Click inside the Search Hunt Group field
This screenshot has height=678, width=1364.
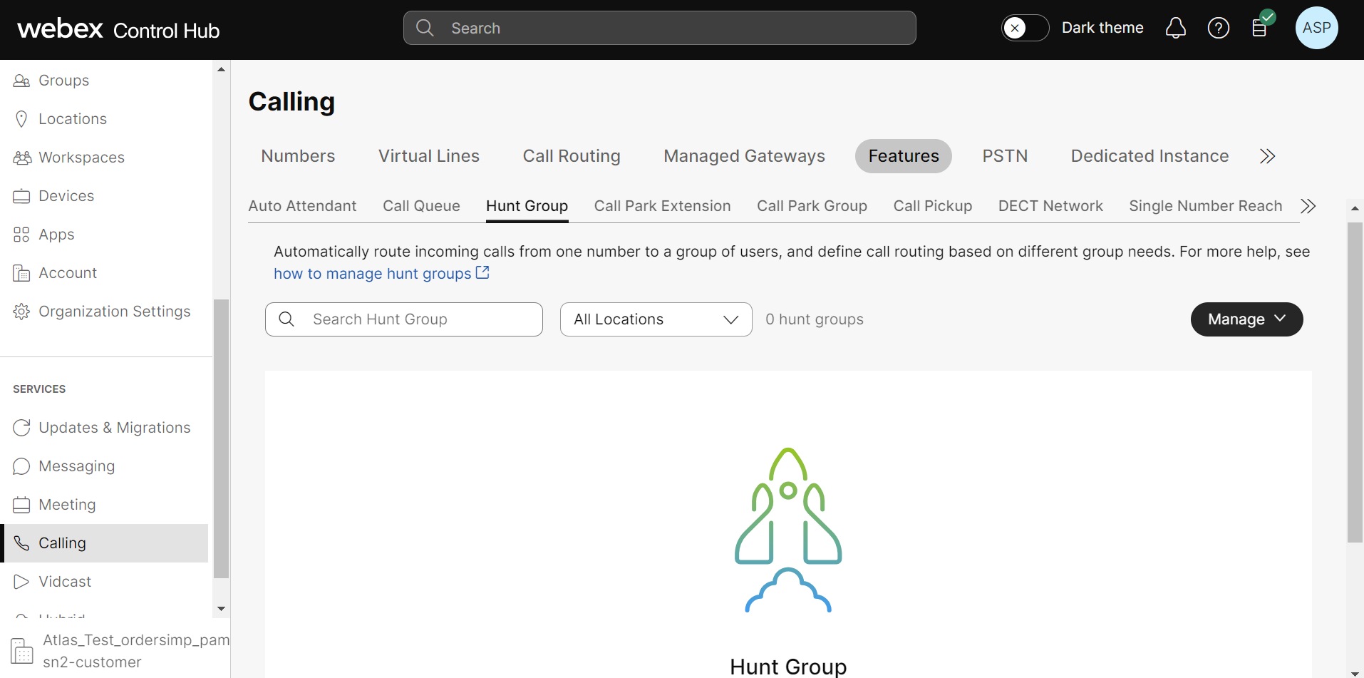point(403,319)
